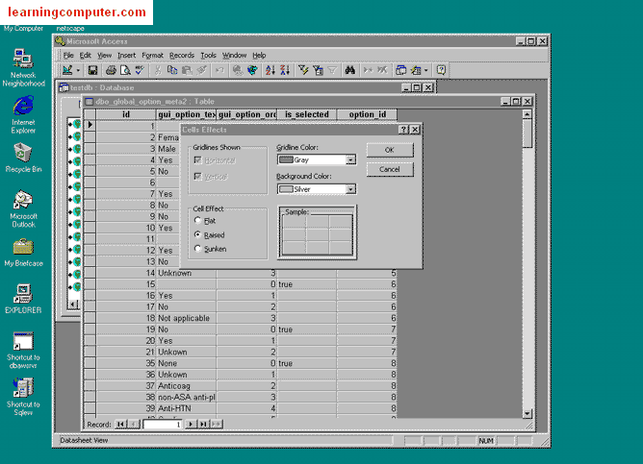Open Internet Explorer desktop icon
This screenshot has height=464, width=643.
23,114
